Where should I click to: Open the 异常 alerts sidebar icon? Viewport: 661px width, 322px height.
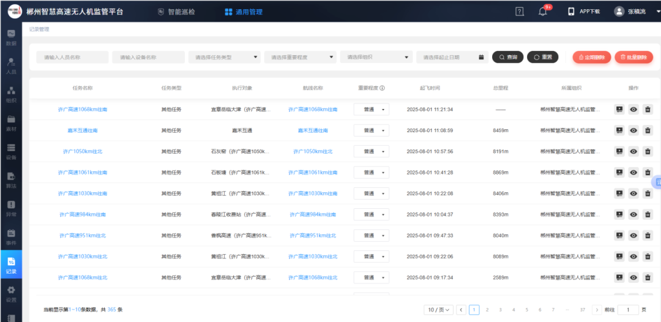click(11, 208)
